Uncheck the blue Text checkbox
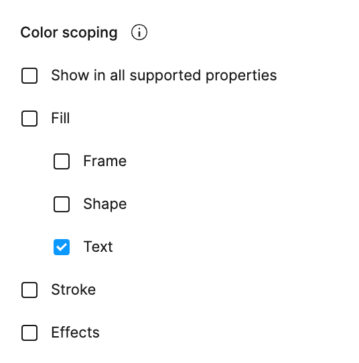 62,247
